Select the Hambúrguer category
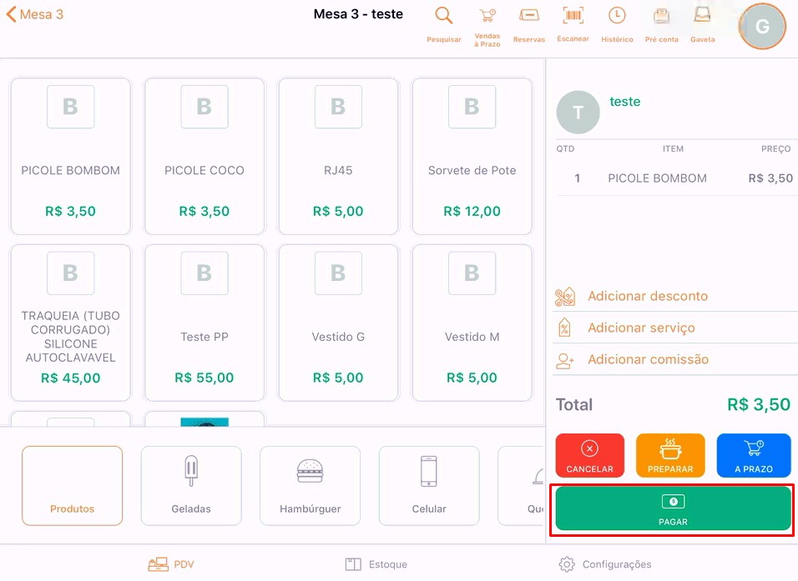 click(310, 485)
